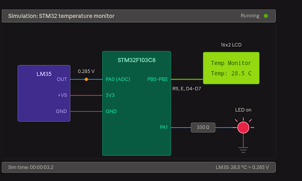
Task: Click the 3V3 pin on the STM32
Action: (x=110, y=95)
